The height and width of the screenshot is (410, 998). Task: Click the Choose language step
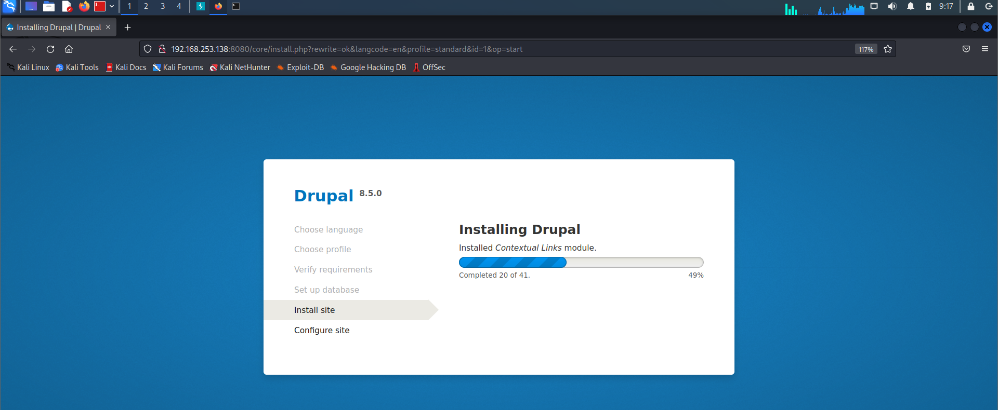click(329, 229)
